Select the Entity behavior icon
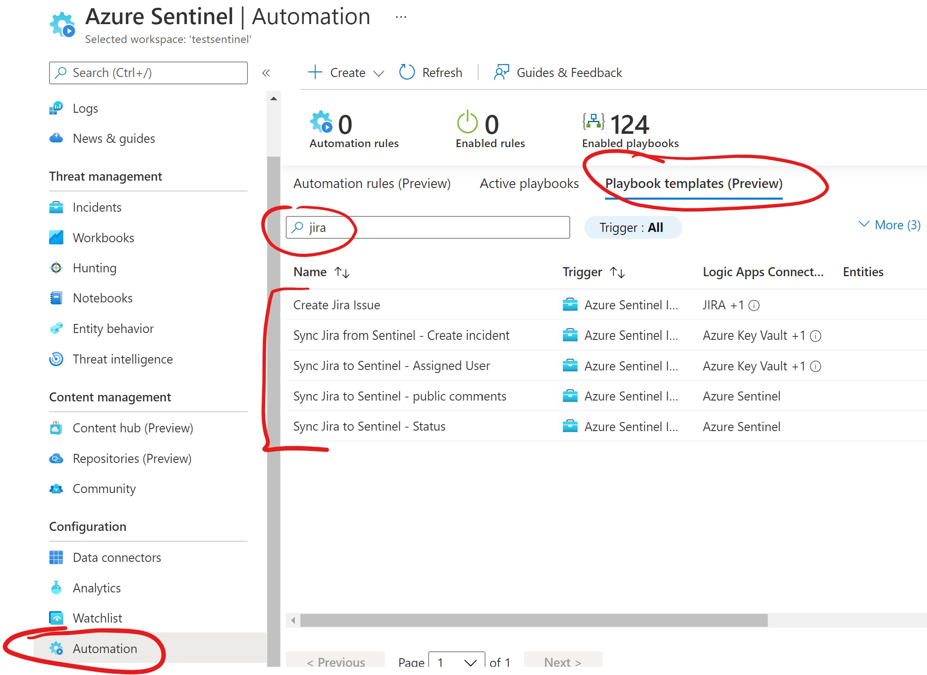This screenshot has height=675, width=927. click(x=56, y=328)
